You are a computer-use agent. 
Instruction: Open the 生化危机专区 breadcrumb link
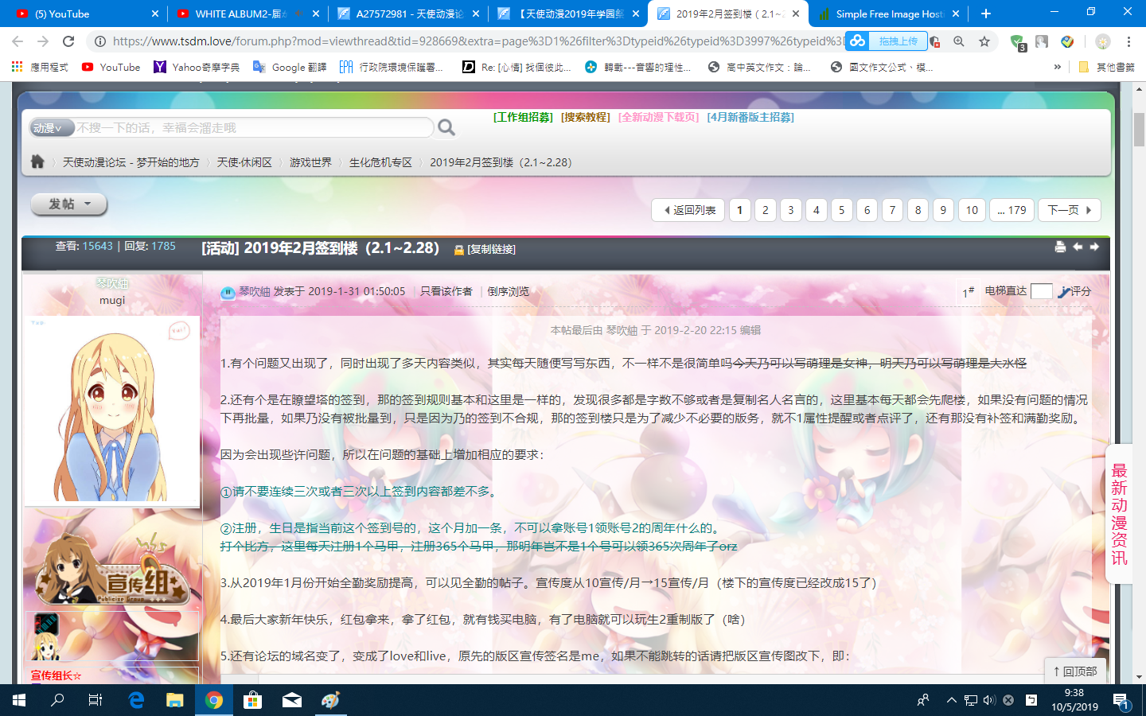[380, 162]
